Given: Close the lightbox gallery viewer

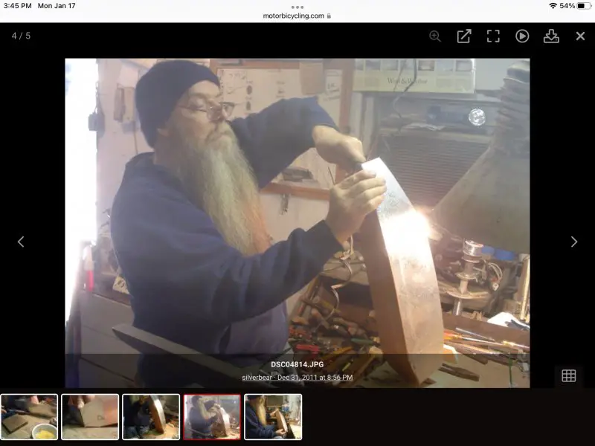Looking at the screenshot, I should pos(580,36).
